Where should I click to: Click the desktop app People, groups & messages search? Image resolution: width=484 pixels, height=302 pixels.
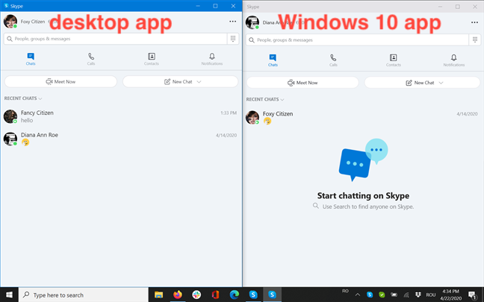click(115, 39)
